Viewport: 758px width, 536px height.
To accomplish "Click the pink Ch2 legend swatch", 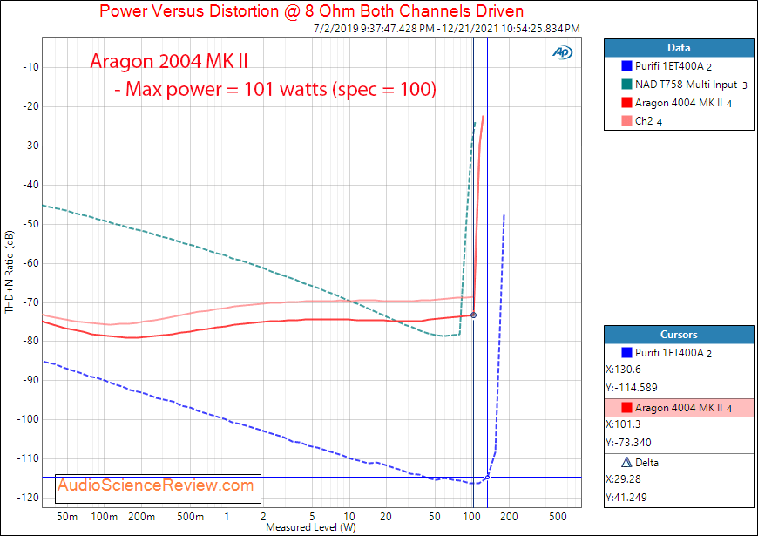I will click(x=626, y=120).
